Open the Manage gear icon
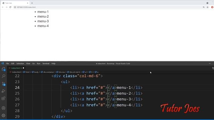The height and width of the screenshot is (120, 214). (4, 115)
